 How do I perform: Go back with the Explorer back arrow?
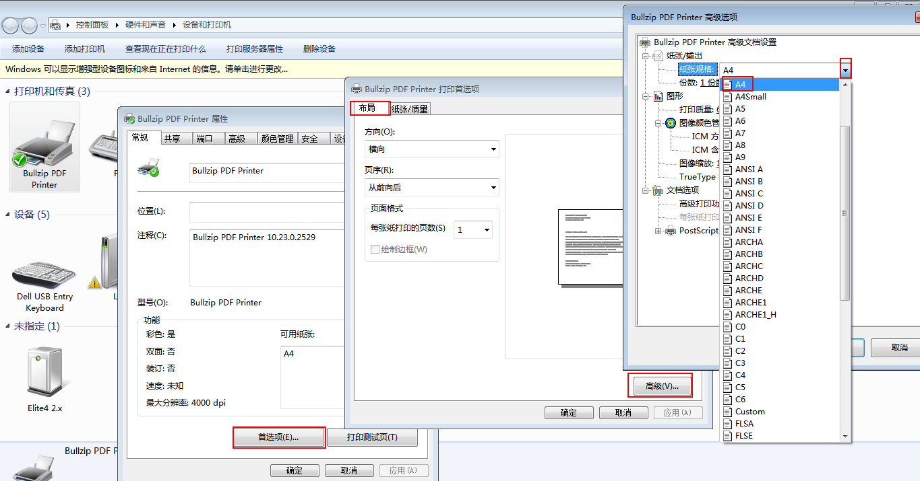[x=11, y=26]
